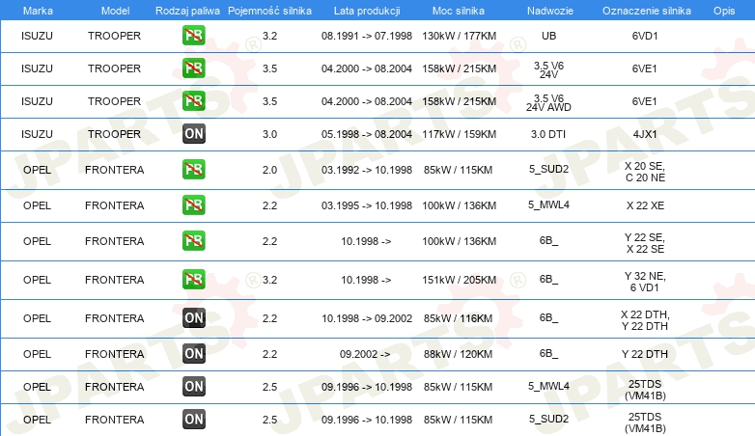
Task: Click engine code 'X 22 DTH, Y 22 DTH'
Action: (645, 320)
